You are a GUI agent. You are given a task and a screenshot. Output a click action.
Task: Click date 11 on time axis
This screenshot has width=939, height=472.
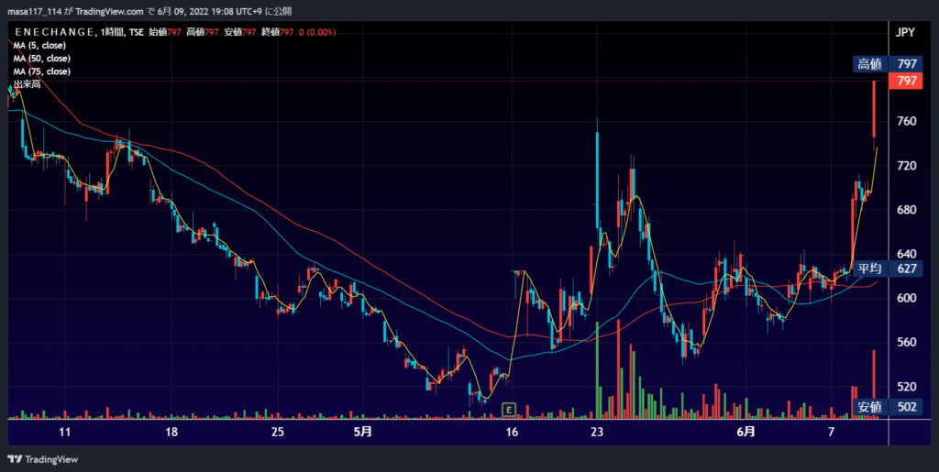pos(65,432)
